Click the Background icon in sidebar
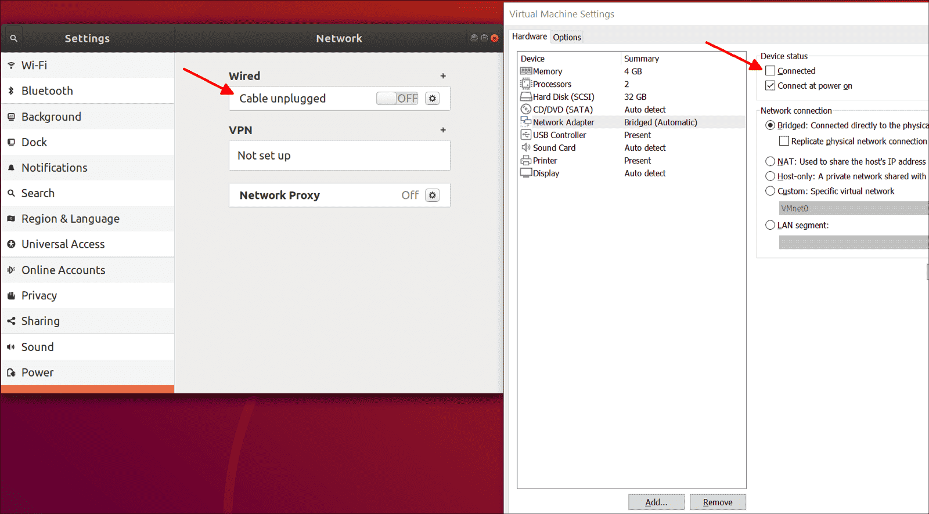 click(x=11, y=117)
